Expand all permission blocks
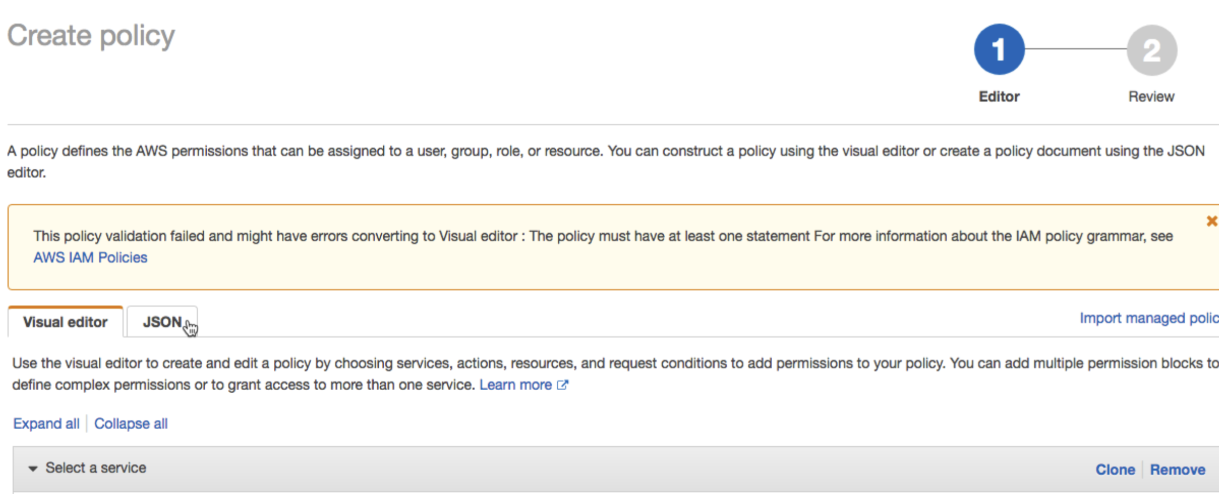The height and width of the screenshot is (494, 1219). point(46,423)
